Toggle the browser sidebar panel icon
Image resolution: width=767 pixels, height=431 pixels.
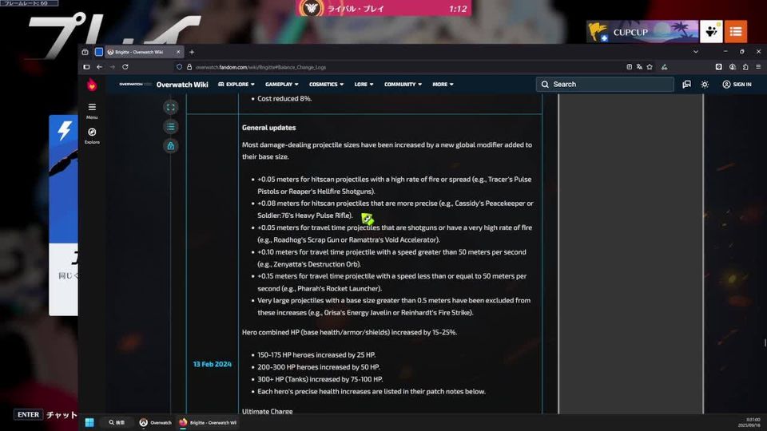(x=86, y=67)
